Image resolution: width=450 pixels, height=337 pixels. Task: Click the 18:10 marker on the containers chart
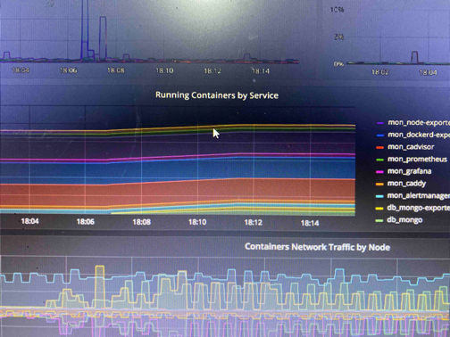[197, 222]
